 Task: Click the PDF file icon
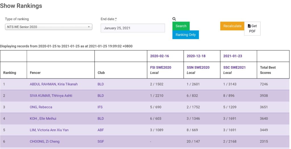pos(249,26)
